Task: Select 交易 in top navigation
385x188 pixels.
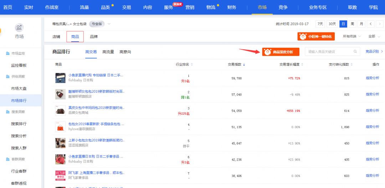Action: tap(127, 7)
